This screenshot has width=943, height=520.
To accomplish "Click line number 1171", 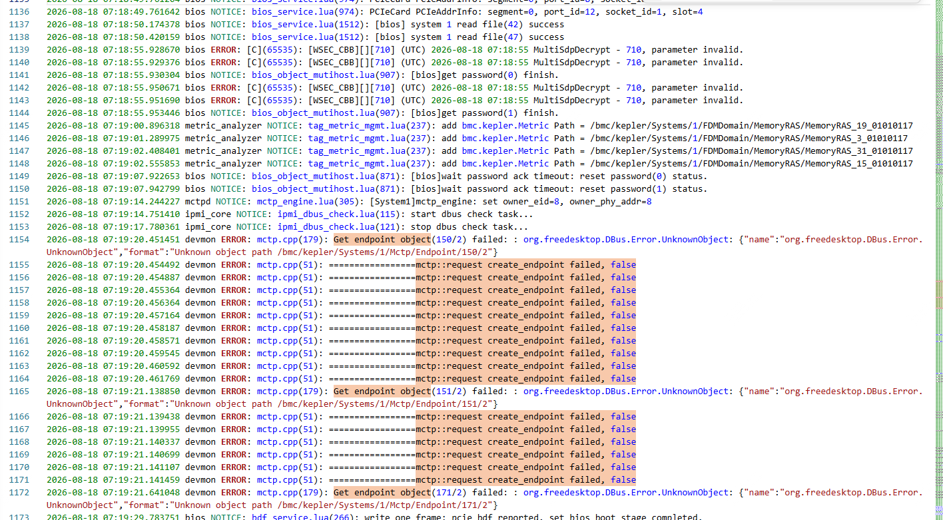I will pos(19,480).
